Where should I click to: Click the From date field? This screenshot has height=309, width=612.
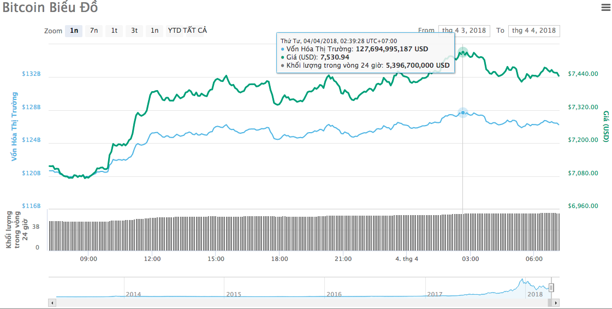[x=464, y=31]
